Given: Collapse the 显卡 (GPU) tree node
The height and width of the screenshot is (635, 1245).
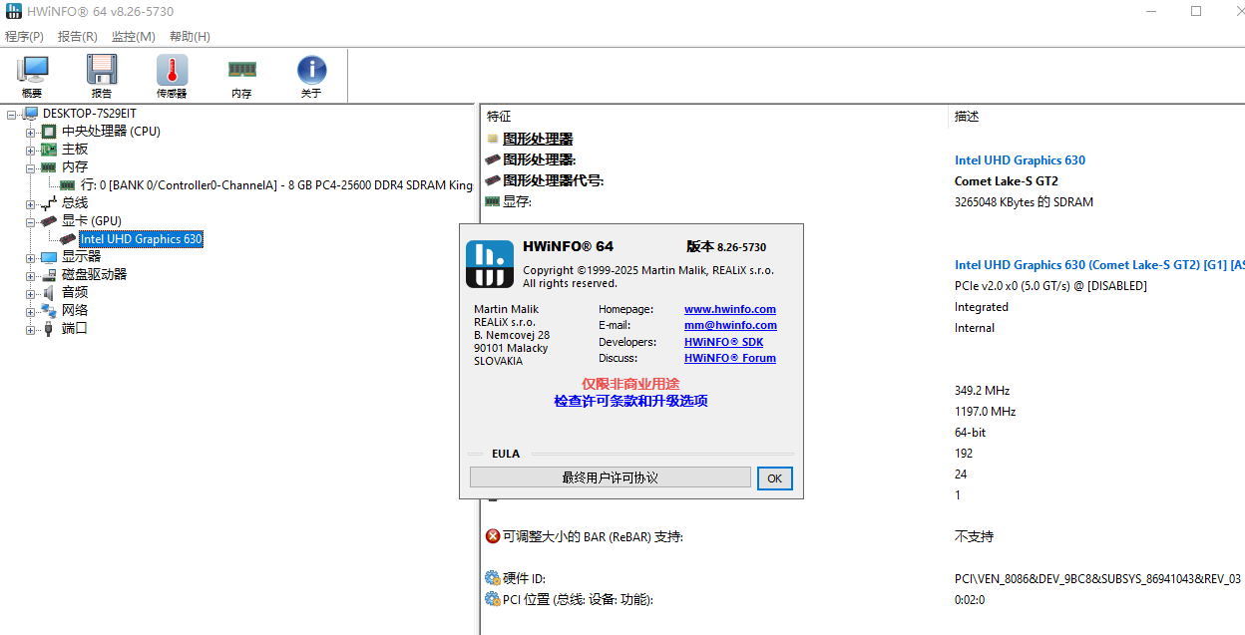Looking at the screenshot, I should [x=31, y=221].
